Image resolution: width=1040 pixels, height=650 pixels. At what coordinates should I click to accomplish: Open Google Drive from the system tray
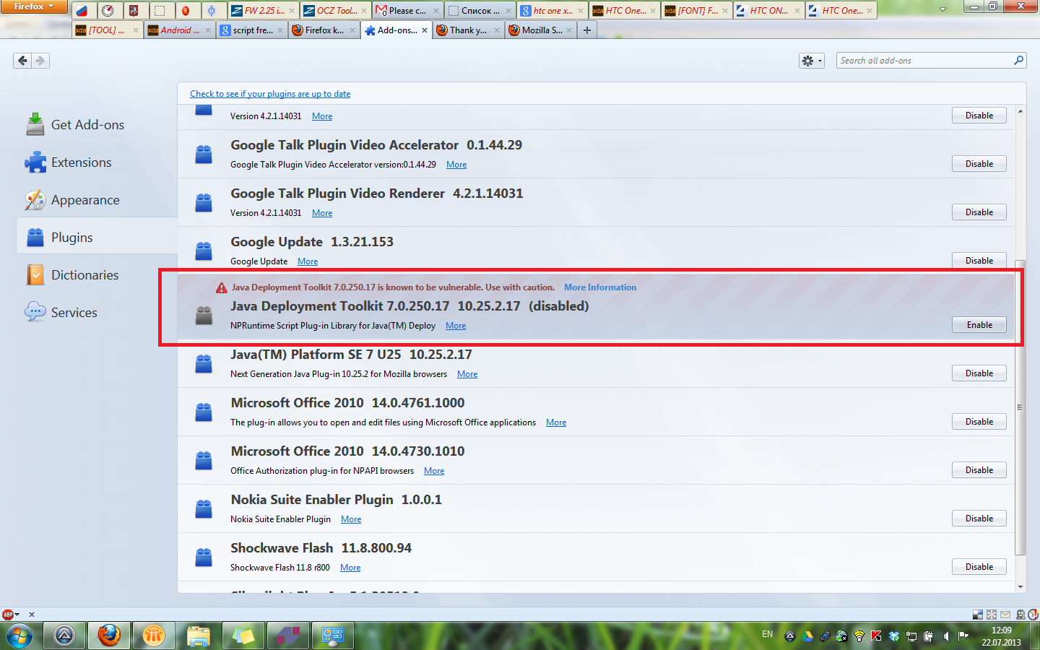pyautogui.click(x=807, y=636)
